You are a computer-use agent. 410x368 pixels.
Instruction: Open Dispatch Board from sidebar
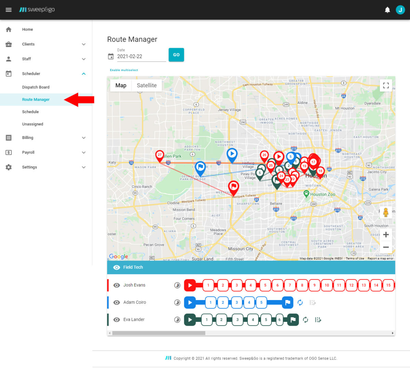click(x=36, y=87)
